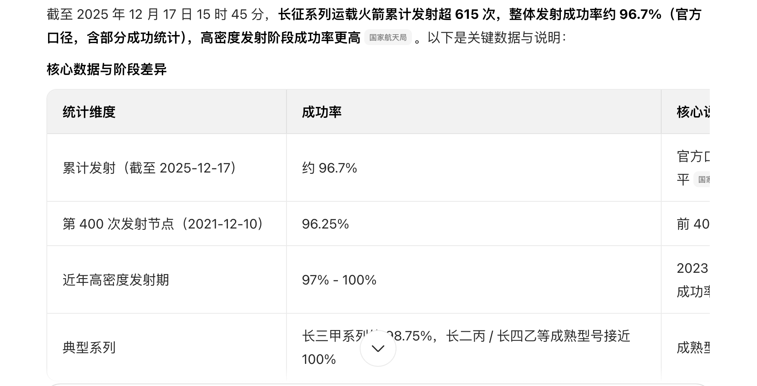Open the cut-off citation badge in the 累计发射 row
Viewport: 757px width, 386px height.
click(x=703, y=180)
